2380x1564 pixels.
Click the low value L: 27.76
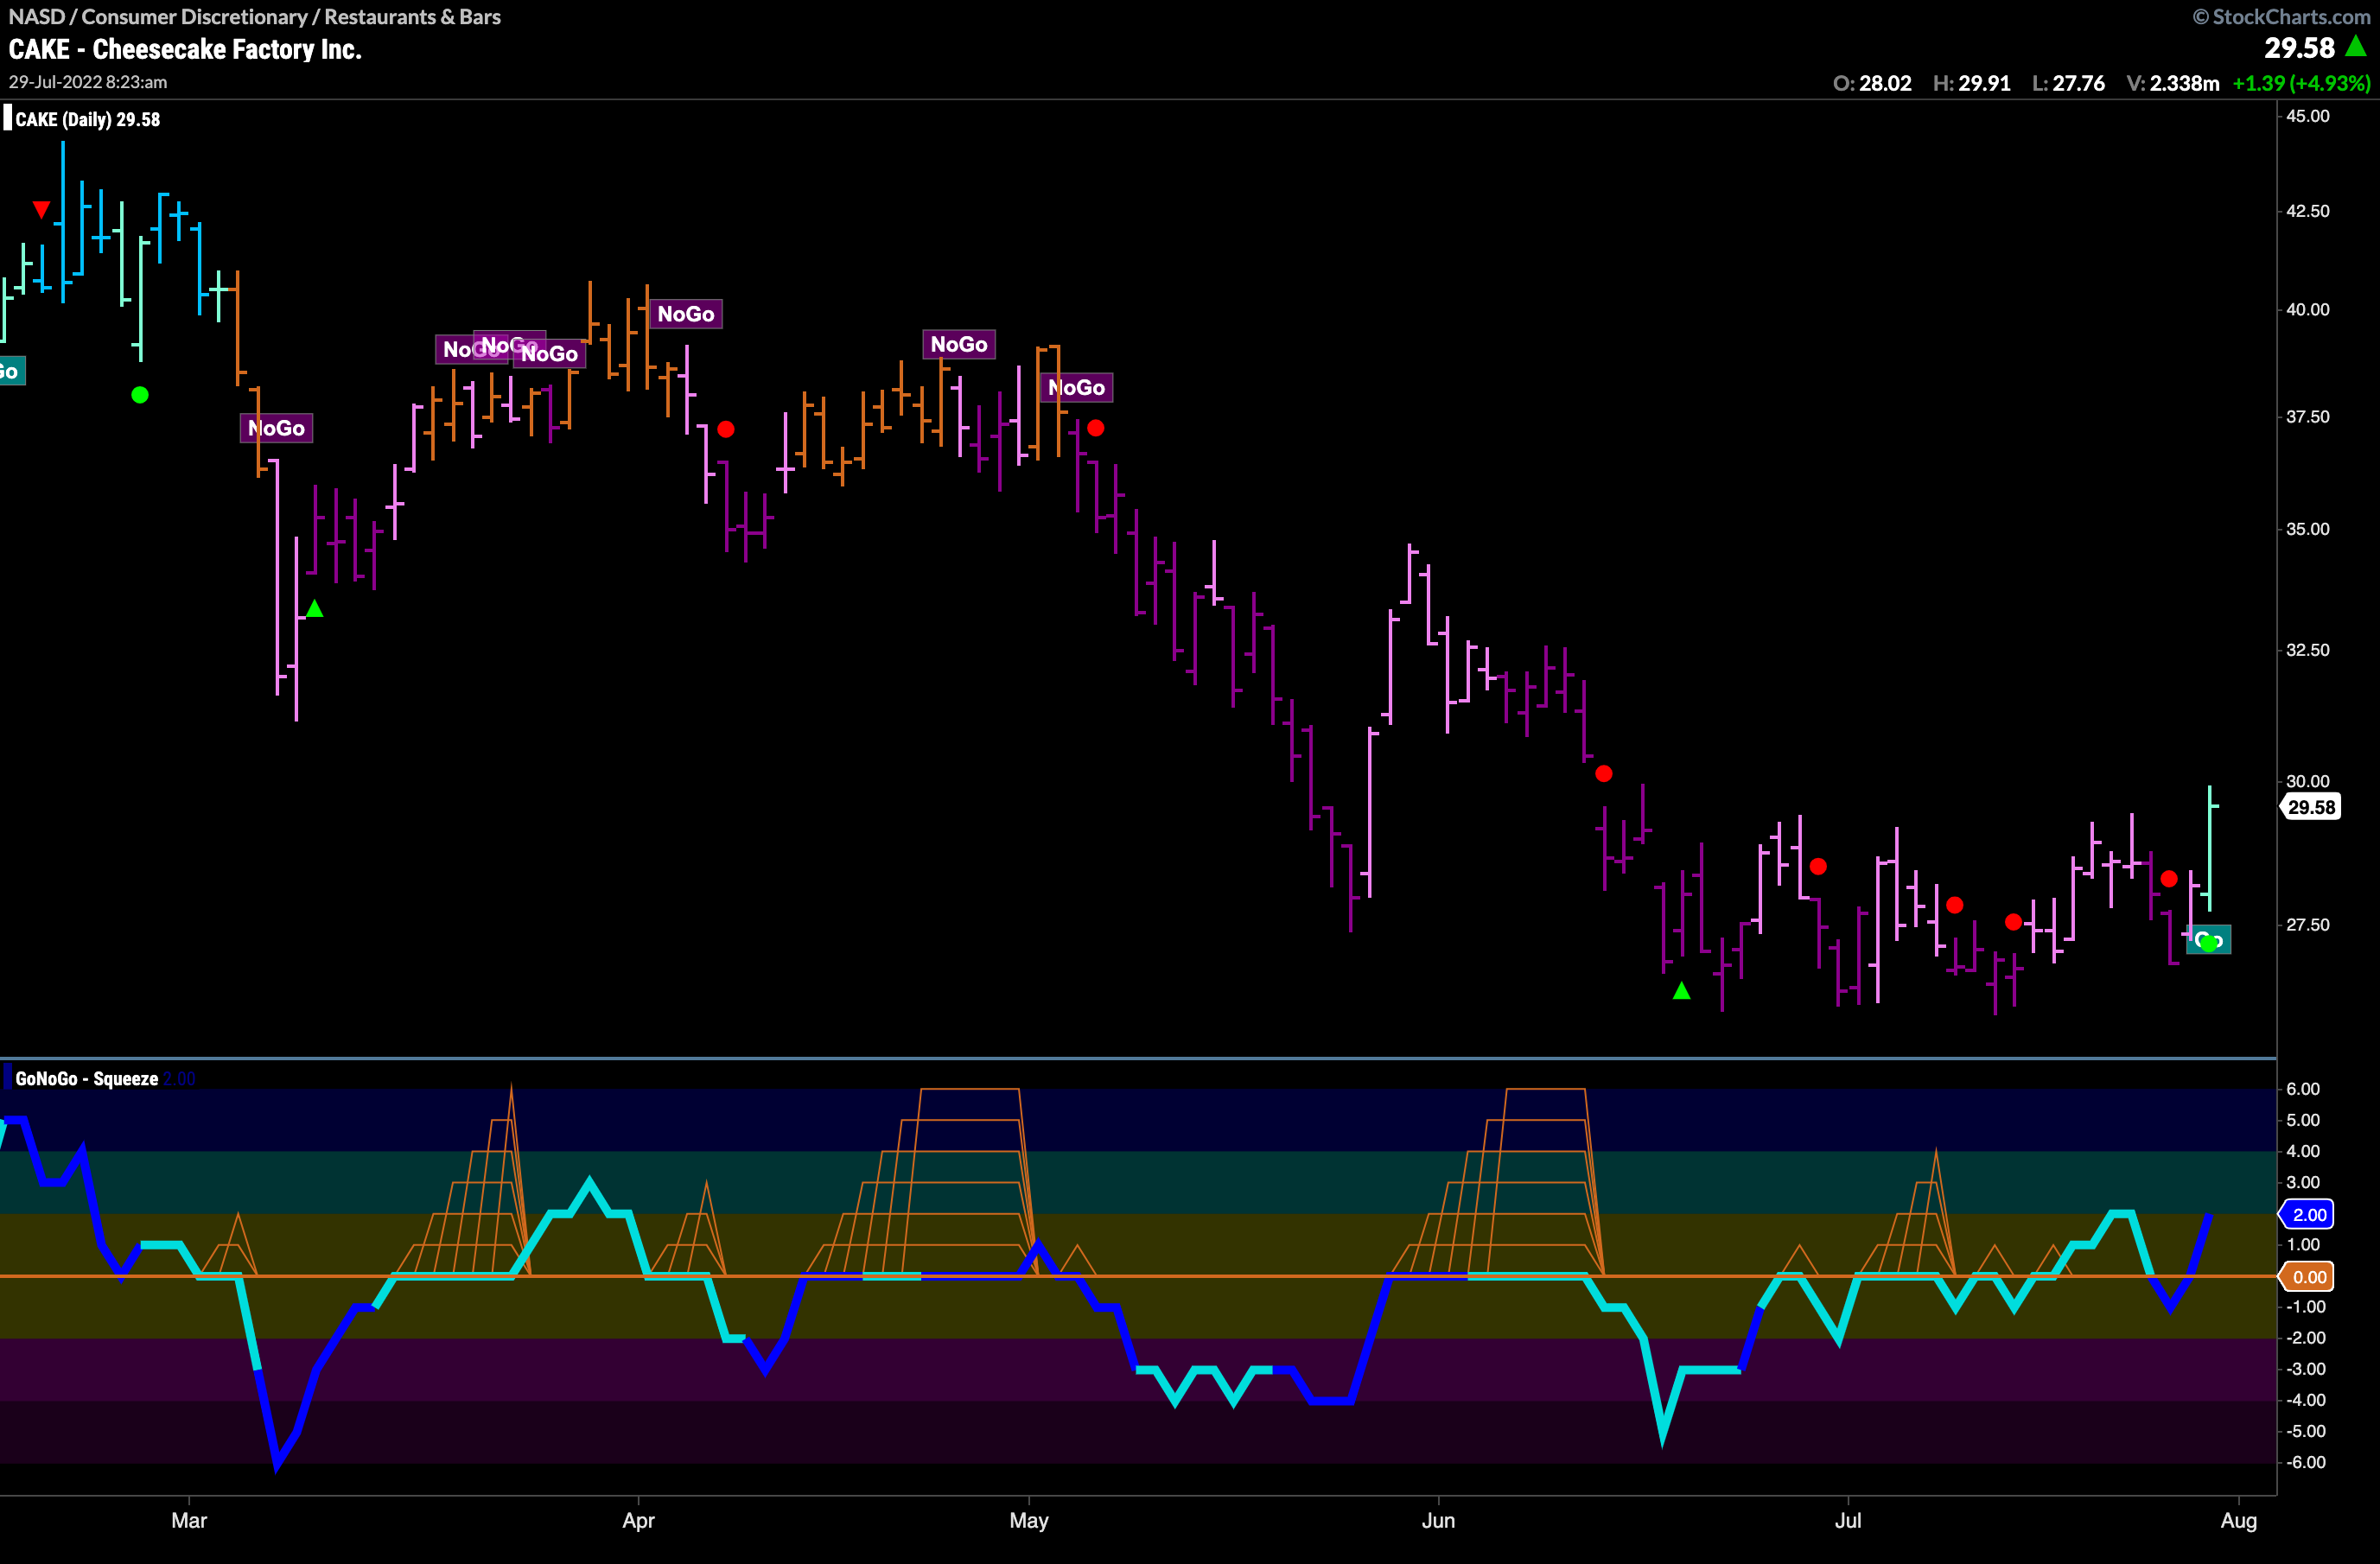tap(2068, 83)
